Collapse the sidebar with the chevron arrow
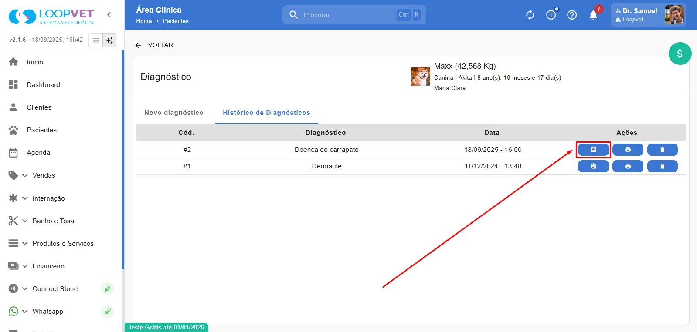Screen dimensions: 697x332 coord(109,15)
